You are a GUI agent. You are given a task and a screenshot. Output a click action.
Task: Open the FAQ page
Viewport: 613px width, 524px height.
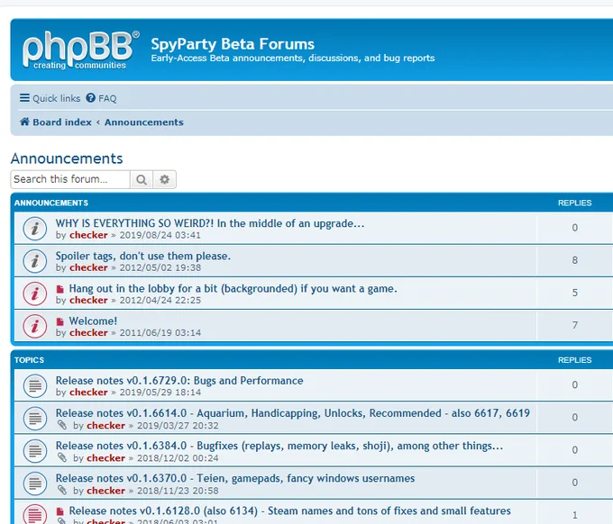pyautogui.click(x=101, y=98)
